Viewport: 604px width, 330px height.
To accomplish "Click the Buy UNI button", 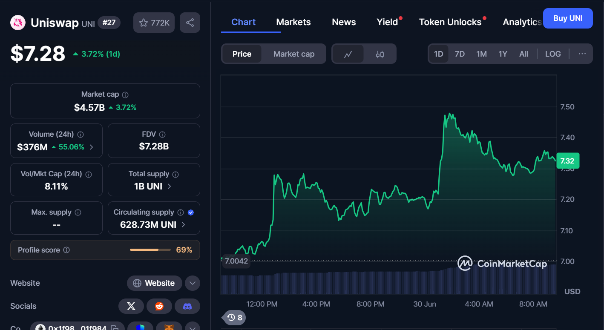I will tap(568, 18).
